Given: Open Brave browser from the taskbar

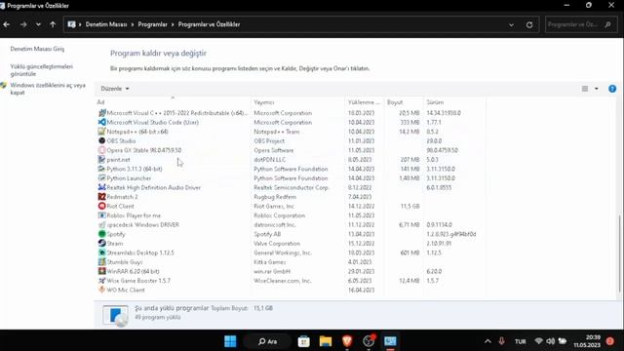Looking at the screenshot, I should [x=347, y=341].
